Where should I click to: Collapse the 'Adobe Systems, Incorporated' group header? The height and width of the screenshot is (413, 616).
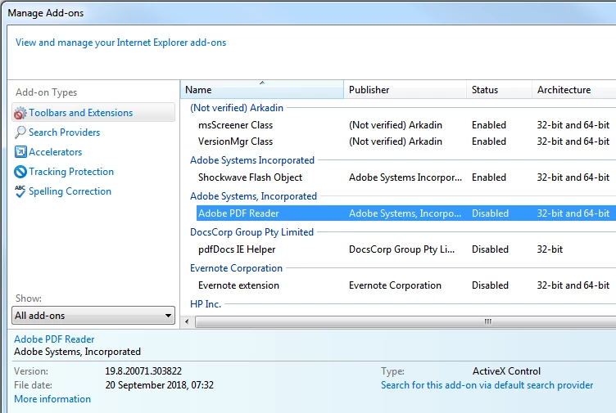[x=253, y=196]
